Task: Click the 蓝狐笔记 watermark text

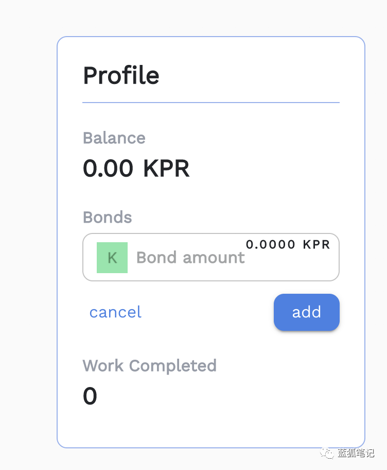Action: coord(356,454)
